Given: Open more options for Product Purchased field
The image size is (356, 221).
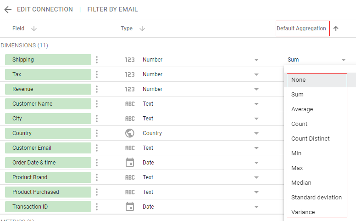Looking at the screenshot, I should (x=97, y=192).
